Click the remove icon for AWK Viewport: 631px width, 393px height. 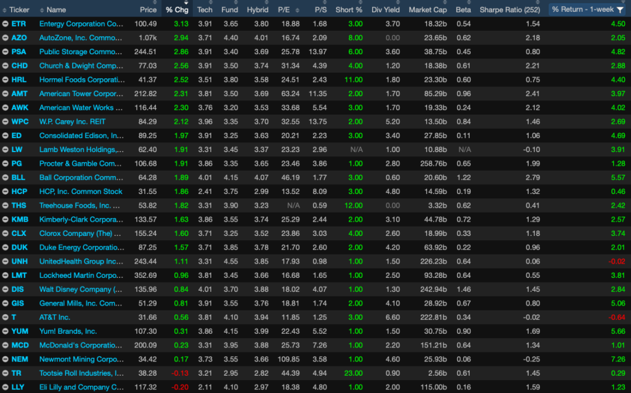tap(5, 108)
